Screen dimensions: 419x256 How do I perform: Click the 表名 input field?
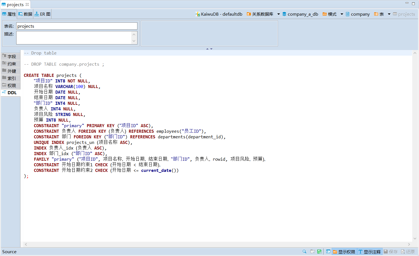coord(77,26)
